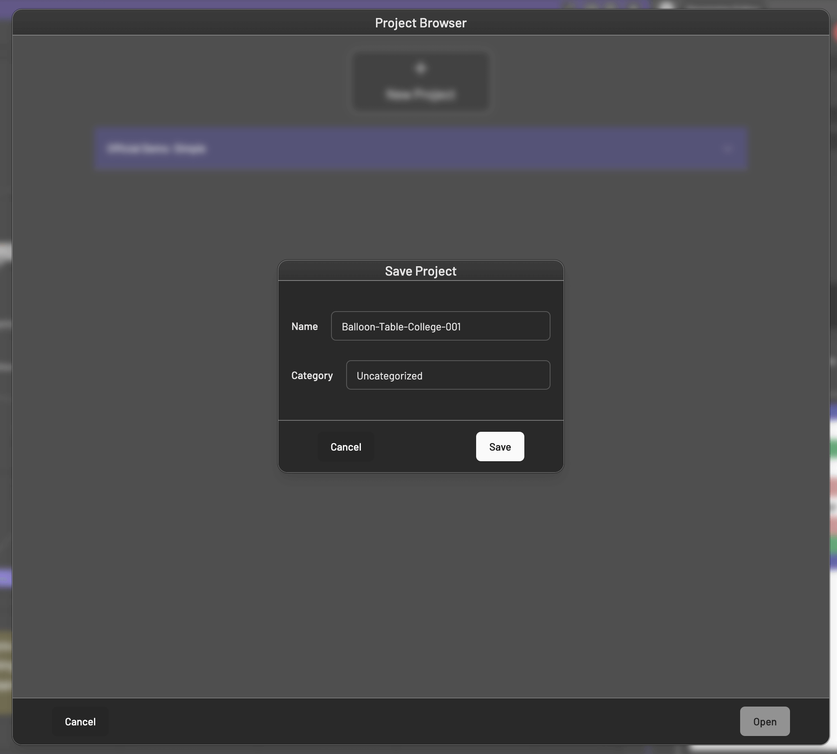Image resolution: width=837 pixels, height=754 pixels.
Task: Click the plus icon on New Project tile
Action: [x=421, y=68]
